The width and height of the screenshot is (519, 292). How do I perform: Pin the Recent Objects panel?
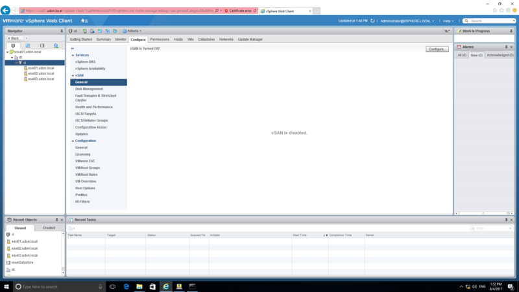[56, 220]
